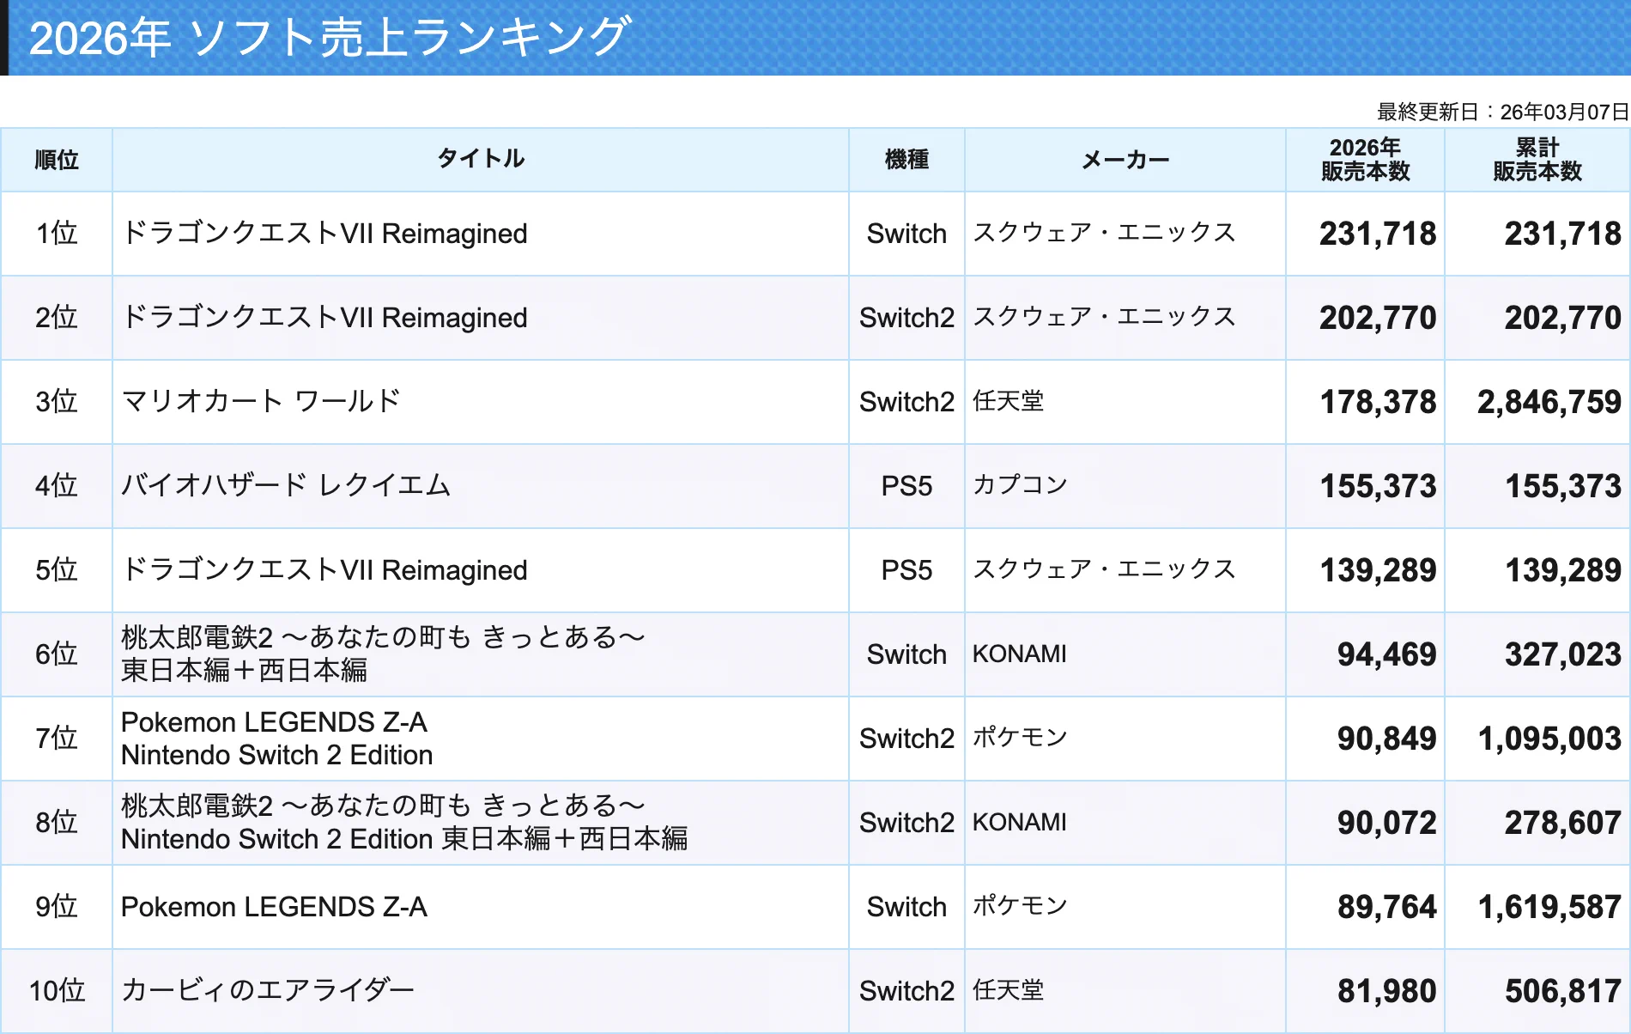Click Switch2 platform in マリオカート row
This screenshot has height=1034, width=1631.
click(906, 402)
